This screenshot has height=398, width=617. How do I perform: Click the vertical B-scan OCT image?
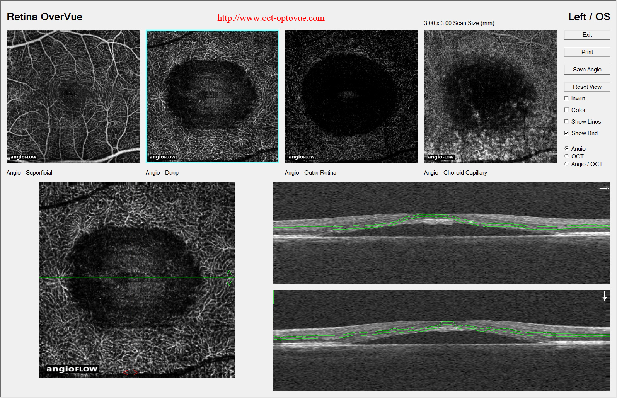[x=441, y=341]
